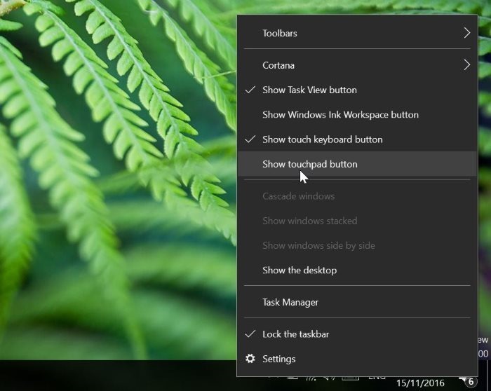This screenshot has width=491, height=391.
Task: Click the checkmark beside Show Task View button
Action: [250, 90]
